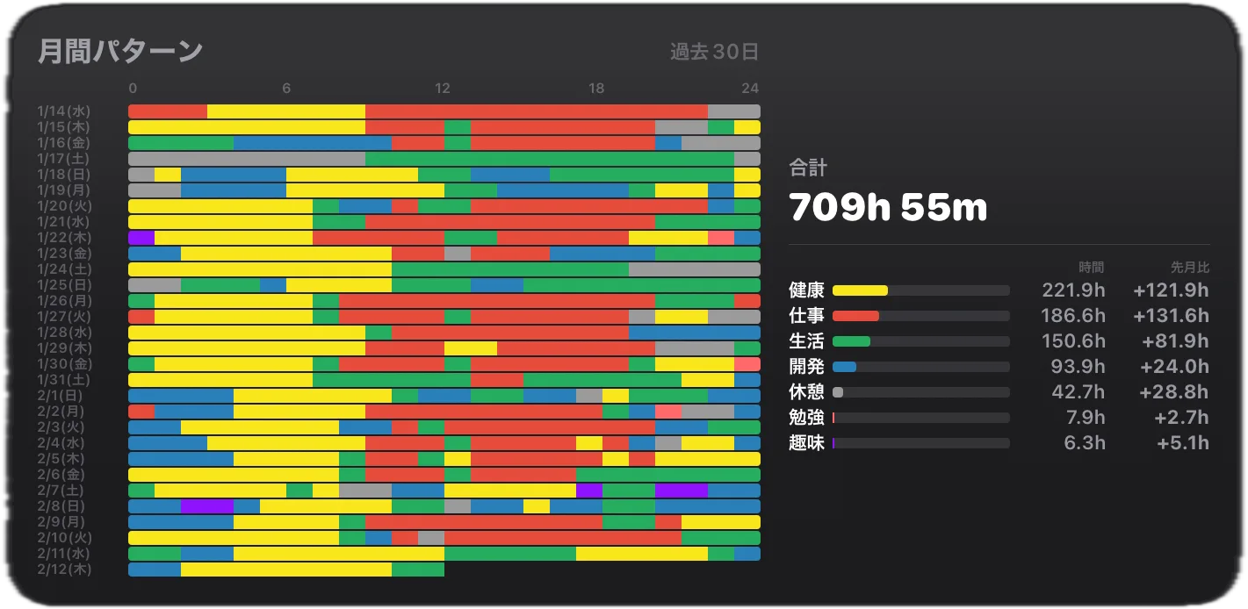Image resolution: width=1248 pixels, height=609 pixels.
Task: Select the 勉強 category label
Action: 806,418
